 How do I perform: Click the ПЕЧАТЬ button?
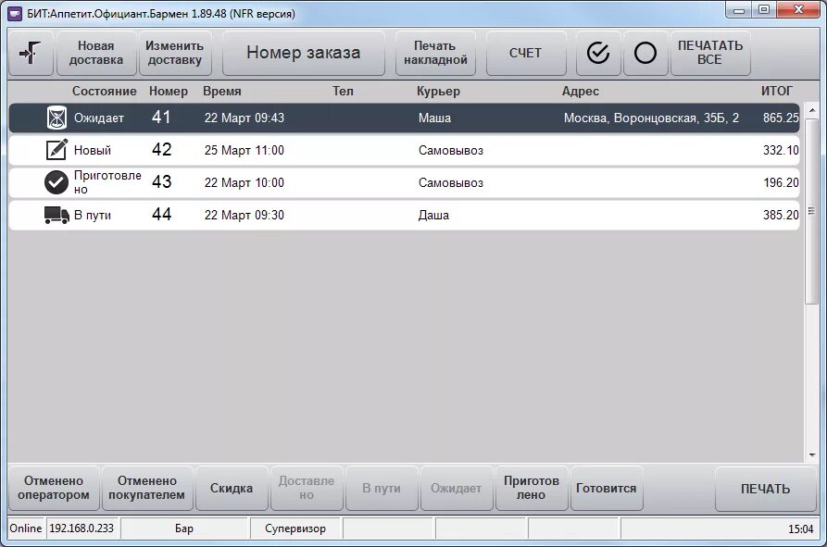point(765,488)
